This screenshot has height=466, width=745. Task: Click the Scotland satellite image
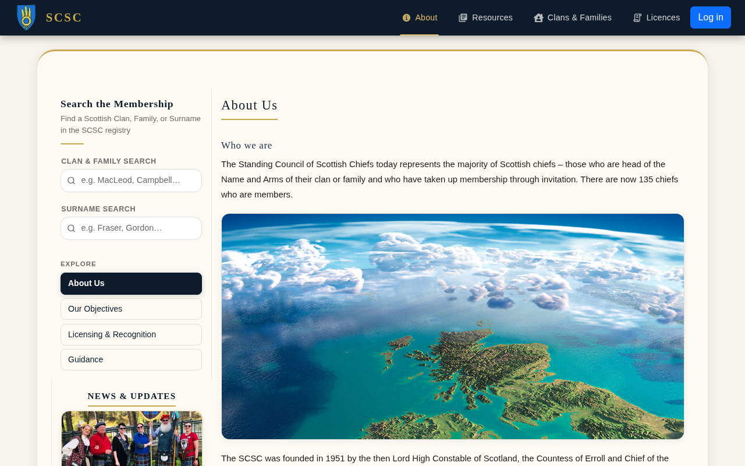point(453,326)
